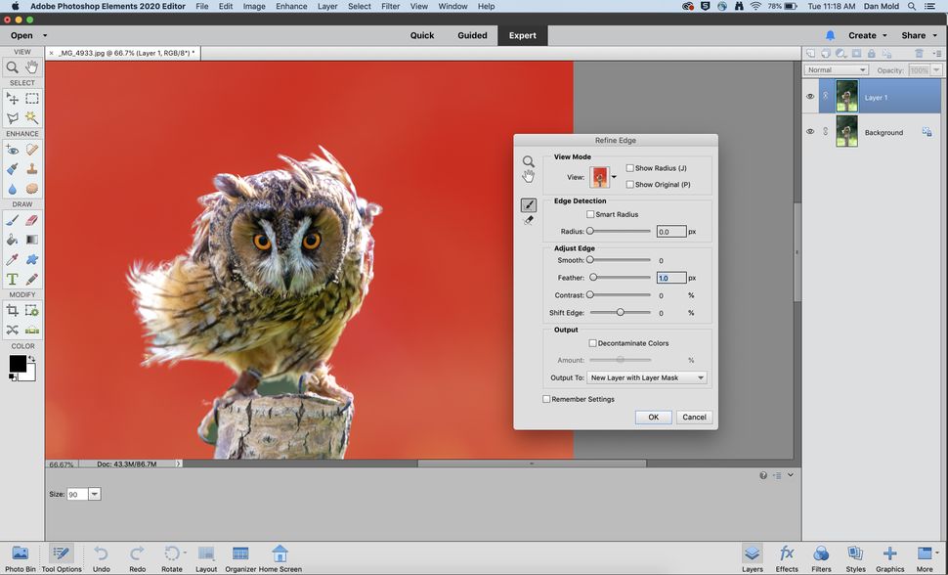Pick the Eyedropper tool
The width and height of the screenshot is (948, 575).
point(12,259)
